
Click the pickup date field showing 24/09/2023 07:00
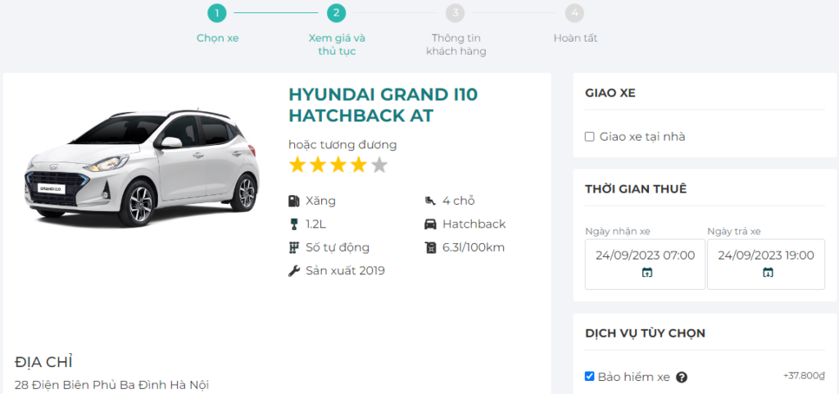tap(645, 256)
